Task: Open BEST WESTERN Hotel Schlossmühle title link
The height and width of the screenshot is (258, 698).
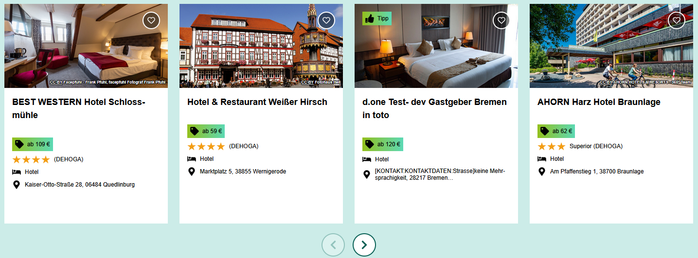Action: (79, 109)
